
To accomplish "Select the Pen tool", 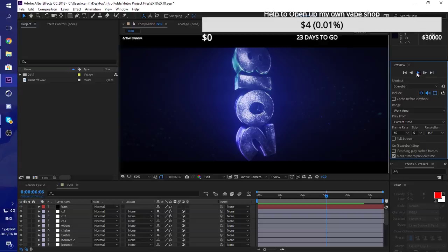I will pyautogui.click(x=77, y=16).
